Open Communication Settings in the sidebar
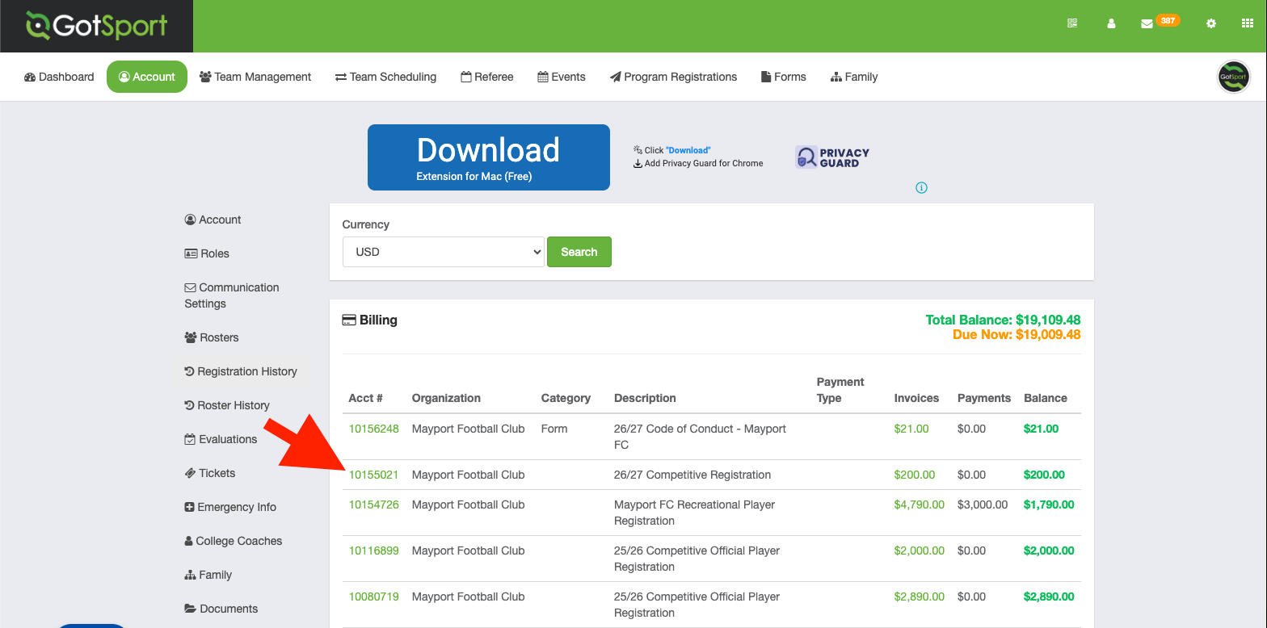This screenshot has height=628, width=1267. point(232,295)
